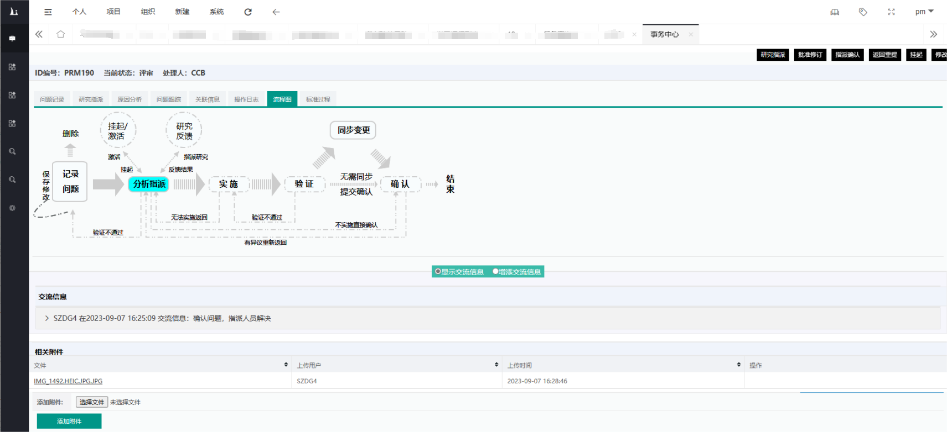This screenshot has height=432, width=947.
Task: Click the home icon in tab bar
Action: click(61, 34)
